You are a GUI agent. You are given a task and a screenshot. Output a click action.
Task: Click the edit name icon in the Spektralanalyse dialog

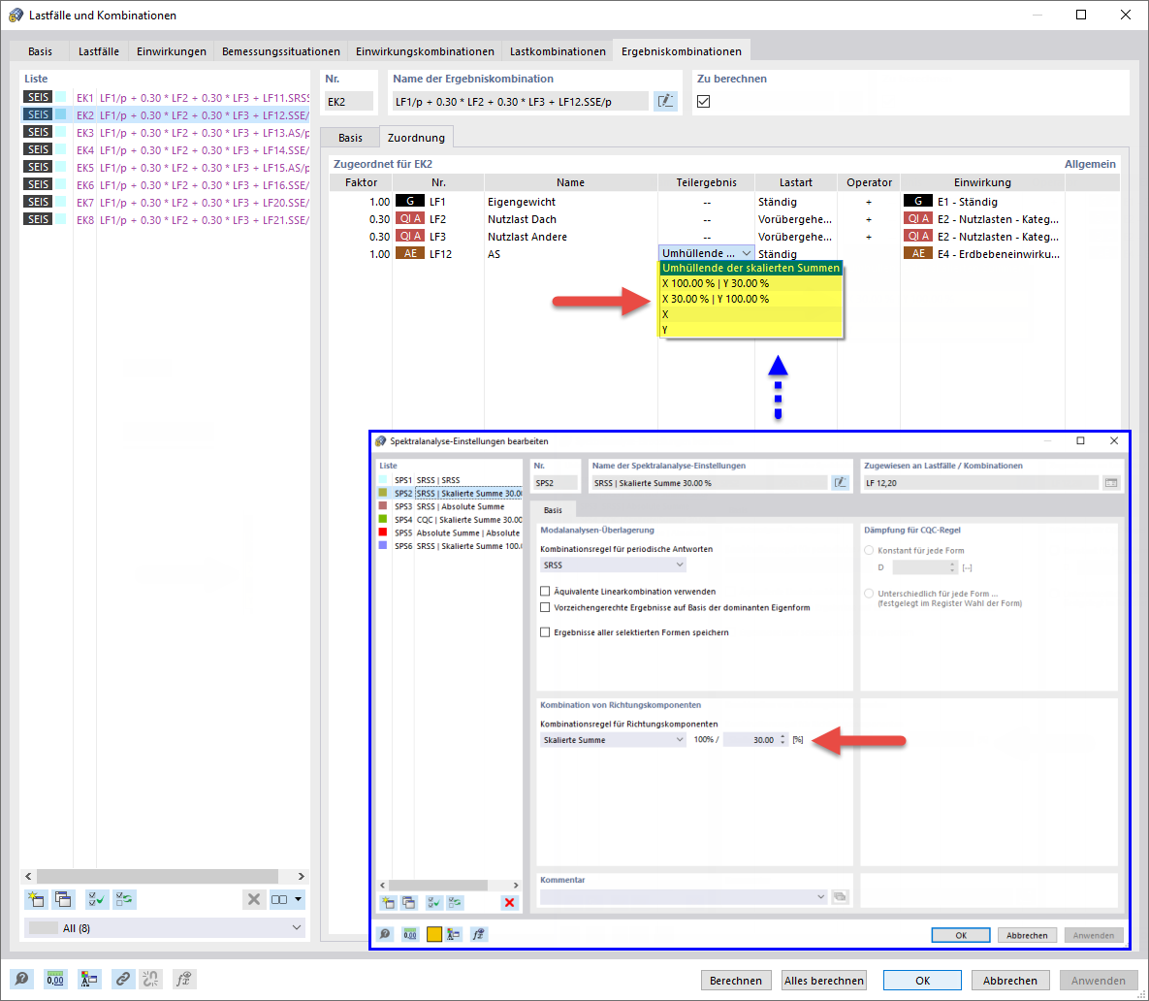click(840, 482)
